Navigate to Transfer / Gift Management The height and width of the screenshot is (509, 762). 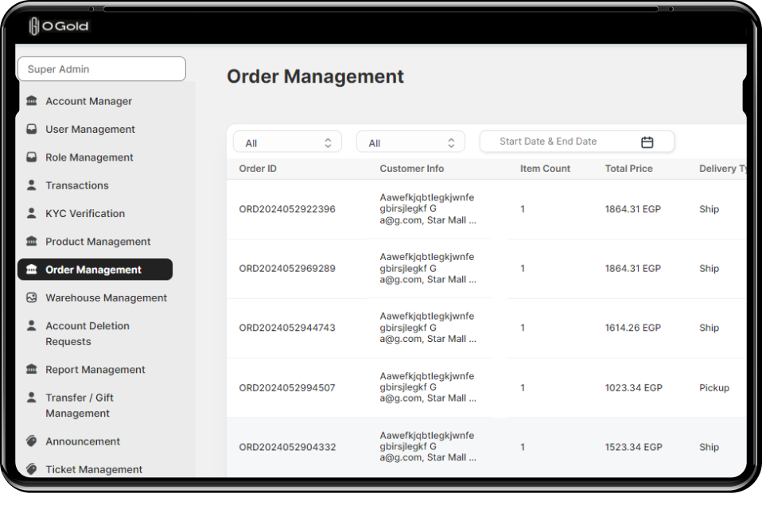(79, 405)
